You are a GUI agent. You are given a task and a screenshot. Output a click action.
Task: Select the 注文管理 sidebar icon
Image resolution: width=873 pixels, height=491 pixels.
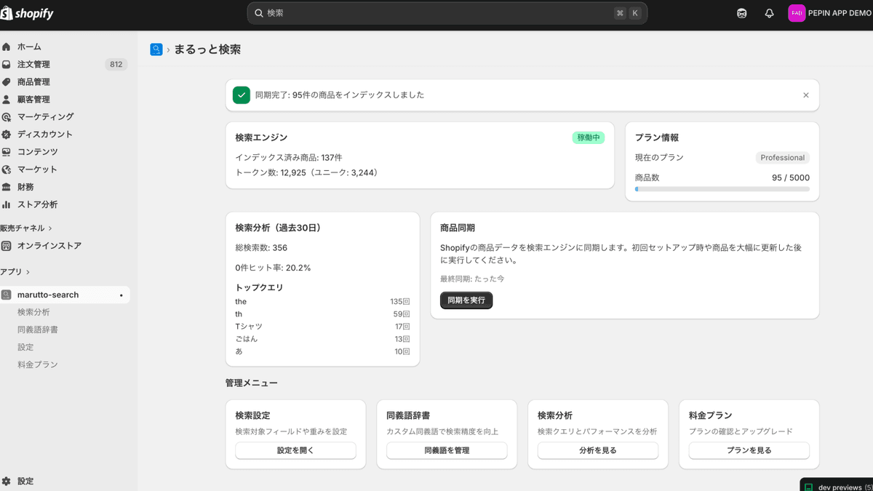pos(7,64)
